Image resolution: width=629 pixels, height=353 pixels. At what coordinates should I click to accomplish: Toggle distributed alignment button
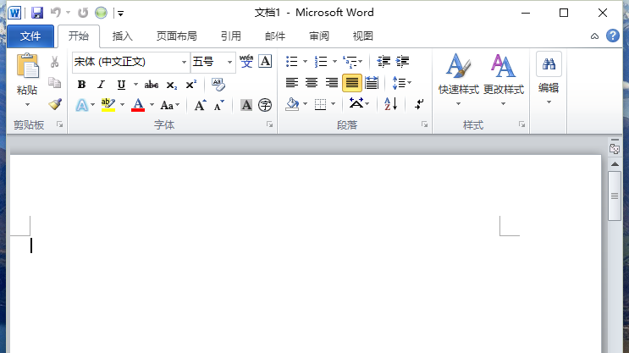372,83
